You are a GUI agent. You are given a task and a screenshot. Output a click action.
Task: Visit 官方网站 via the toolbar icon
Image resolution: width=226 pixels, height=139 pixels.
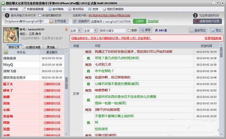tap(70, 9)
